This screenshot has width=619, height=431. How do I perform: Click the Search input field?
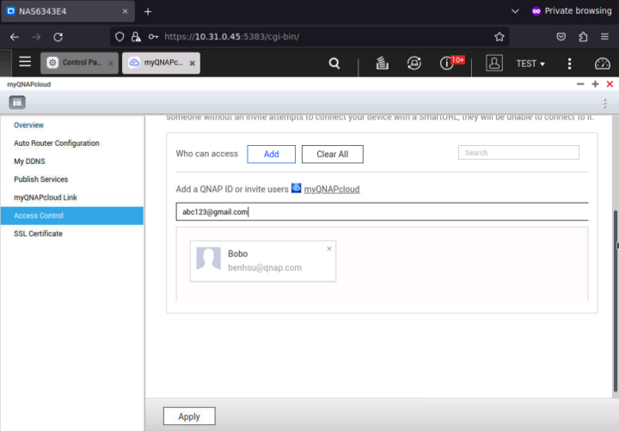518,153
